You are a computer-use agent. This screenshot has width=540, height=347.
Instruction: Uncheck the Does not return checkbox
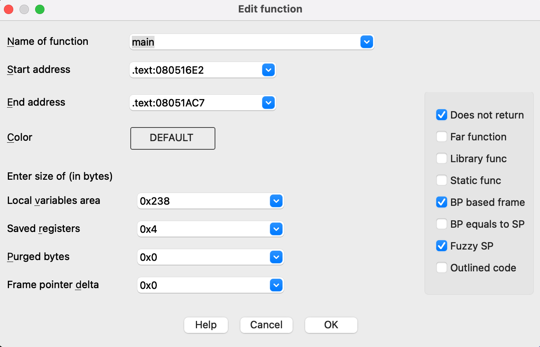pos(442,115)
